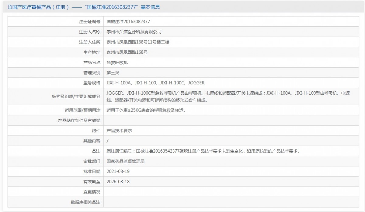Click the registrant address ending in 11号楼三楼
Image resolution: width=365 pixels, height=212 pixels.
tap(138, 42)
